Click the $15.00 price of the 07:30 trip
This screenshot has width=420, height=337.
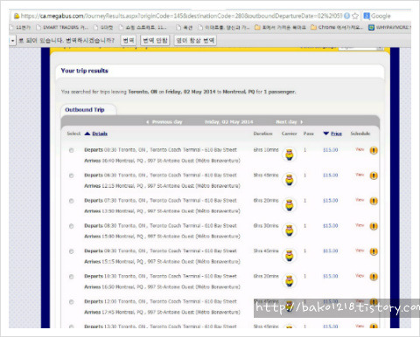click(x=331, y=201)
